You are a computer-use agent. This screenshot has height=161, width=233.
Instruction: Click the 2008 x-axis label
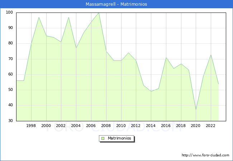[106, 126]
